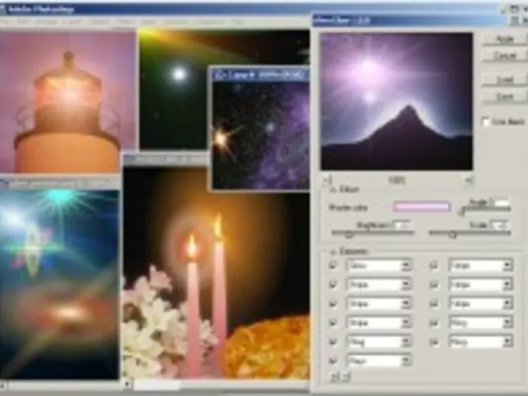Open the Filter menu in the Photoshop menu bar
528x396 pixels.
(x=125, y=22)
